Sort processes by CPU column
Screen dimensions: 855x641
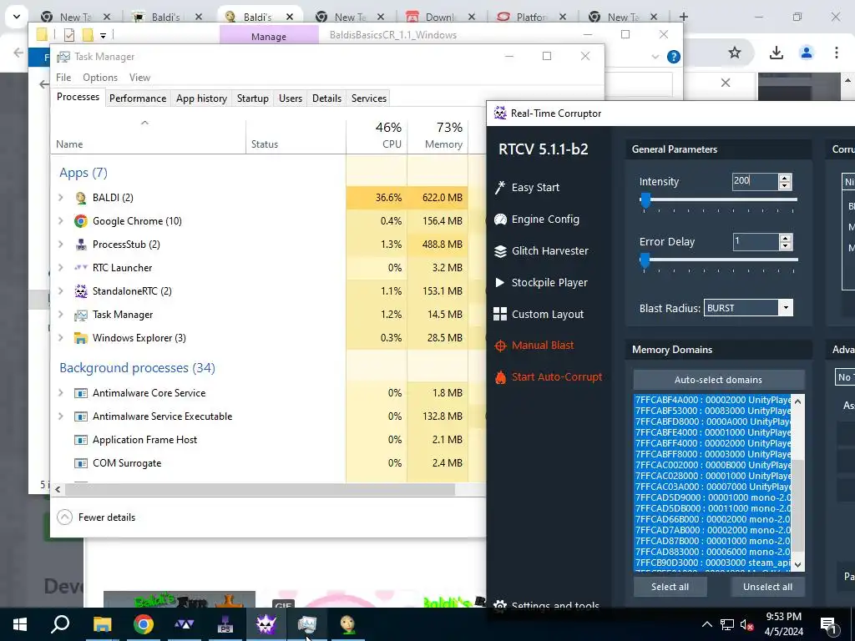(x=377, y=135)
